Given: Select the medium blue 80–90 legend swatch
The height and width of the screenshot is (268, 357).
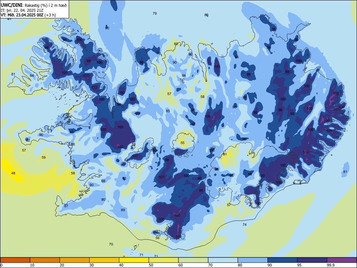Looking at the screenshot, I should pos(253,260).
